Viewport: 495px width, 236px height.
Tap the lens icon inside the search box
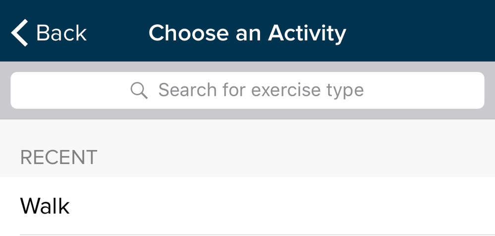tap(139, 91)
